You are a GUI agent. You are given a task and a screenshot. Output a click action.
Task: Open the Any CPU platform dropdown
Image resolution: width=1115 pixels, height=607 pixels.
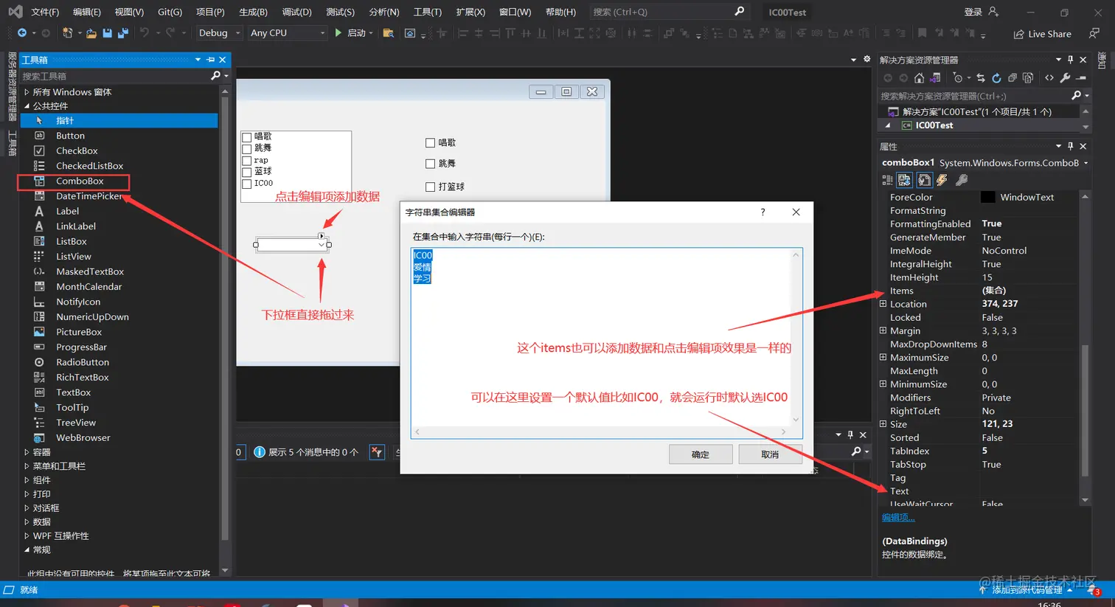287,33
